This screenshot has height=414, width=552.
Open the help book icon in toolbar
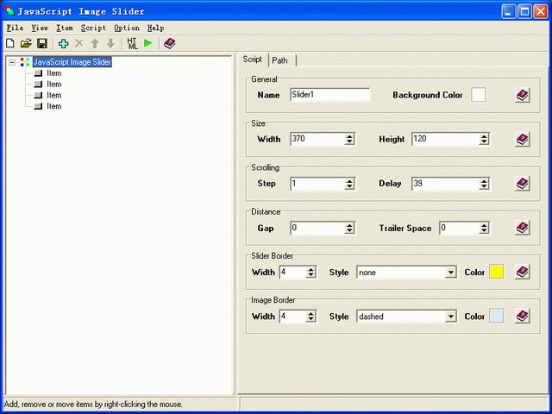click(x=170, y=43)
